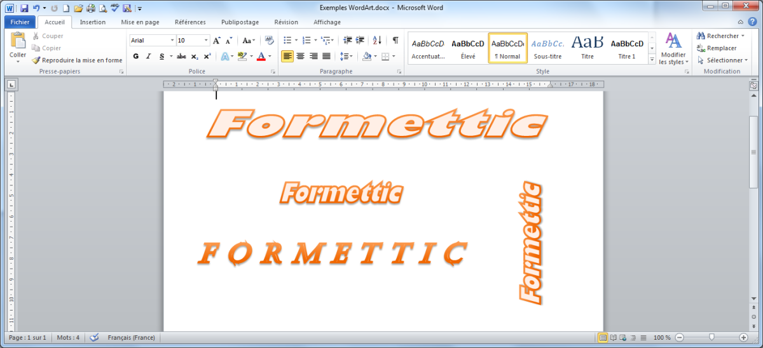
Task: Open print preview magnifier icon
Action: tap(102, 8)
